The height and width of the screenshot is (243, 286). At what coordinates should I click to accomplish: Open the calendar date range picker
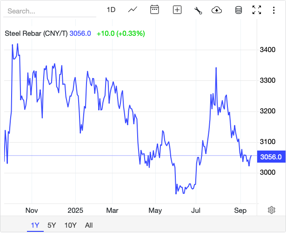coord(155,10)
